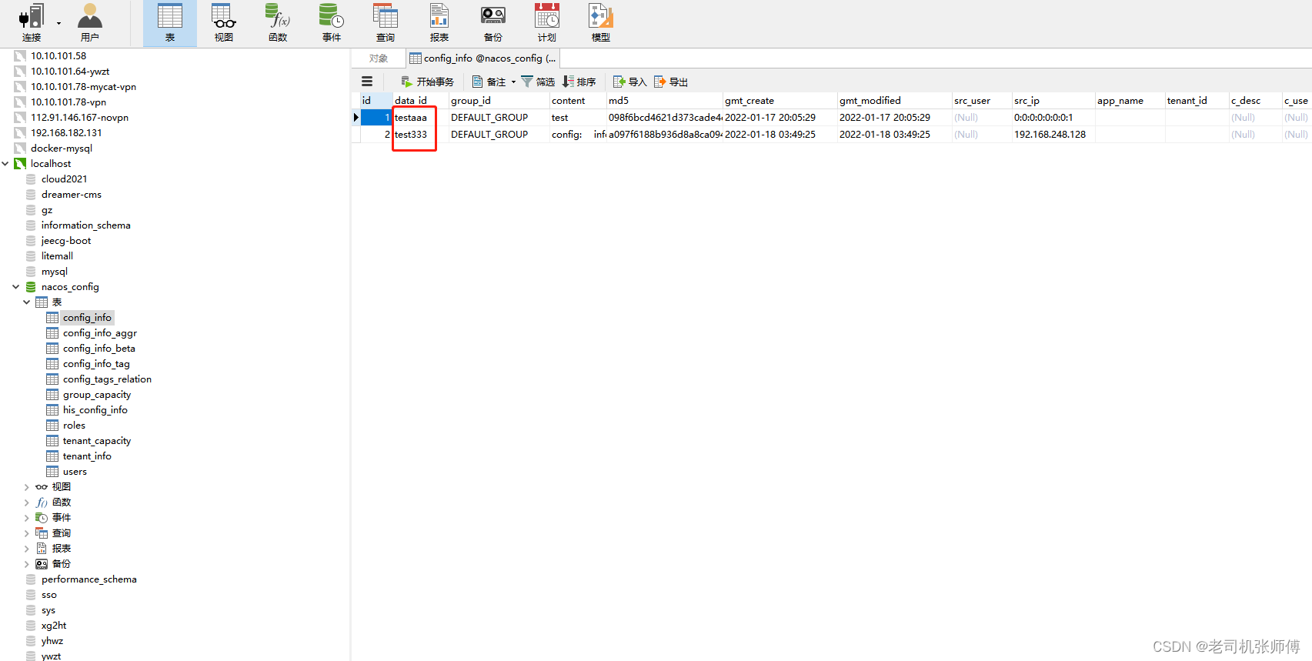Select the xg2ht database
Screen dimensions: 1312x661
54,625
